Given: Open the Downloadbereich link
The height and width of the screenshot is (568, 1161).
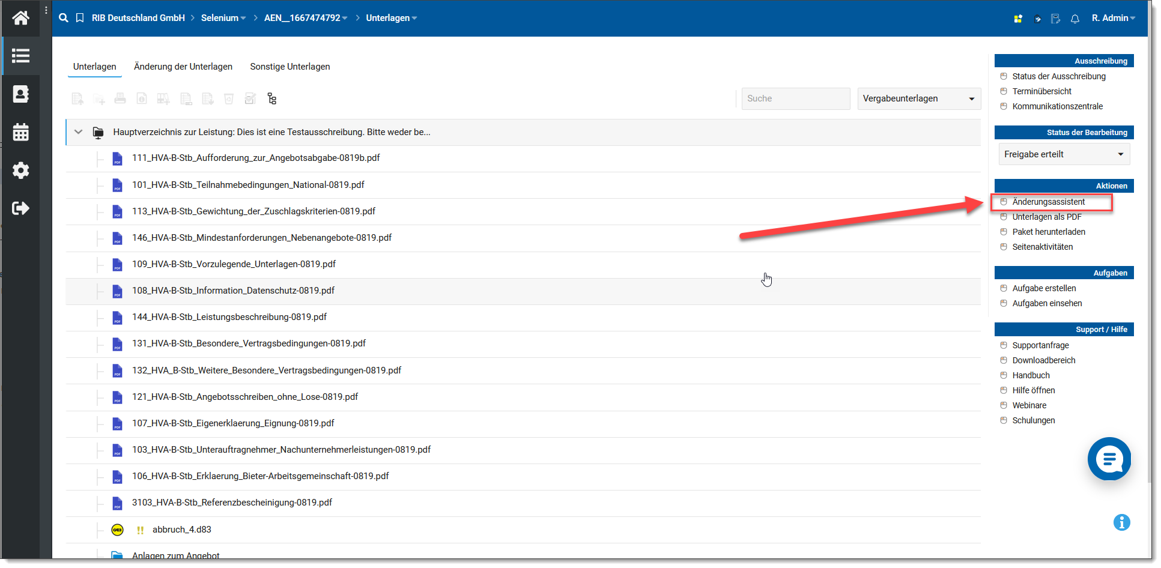Looking at the screenshot, I should point(1044,360).
